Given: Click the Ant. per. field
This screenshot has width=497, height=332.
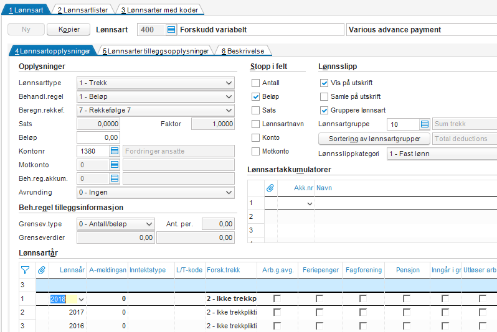Looking at the screenshot, I should point(218,224).
